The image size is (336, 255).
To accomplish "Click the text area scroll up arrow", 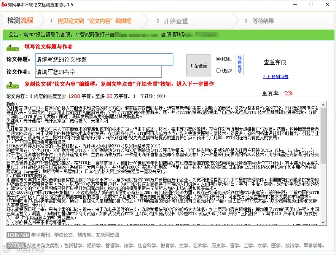I will [x=323, y=105].
